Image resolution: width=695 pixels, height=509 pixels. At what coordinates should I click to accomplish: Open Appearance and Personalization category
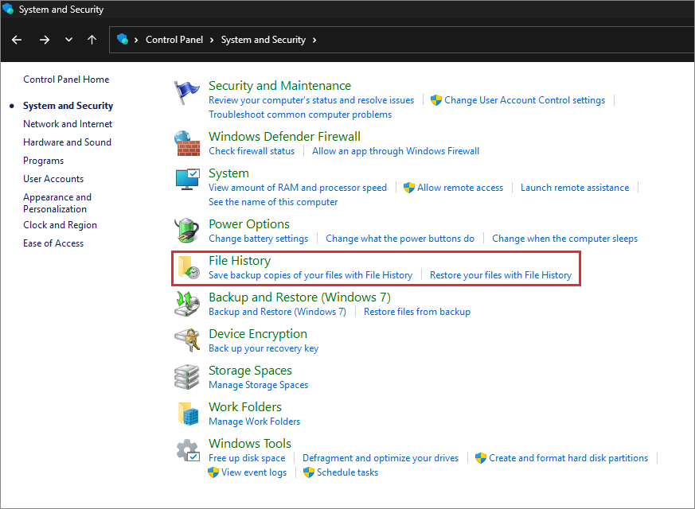[57, 203]
